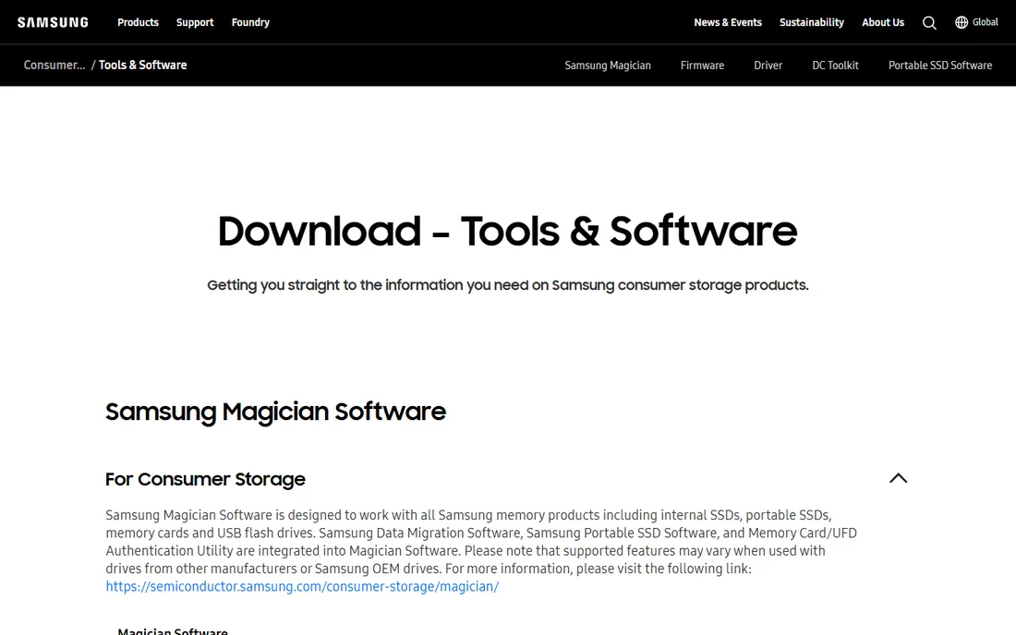Jump to the Driver section tab
This screenshot has width=1016, height=635.
(768, 66)
